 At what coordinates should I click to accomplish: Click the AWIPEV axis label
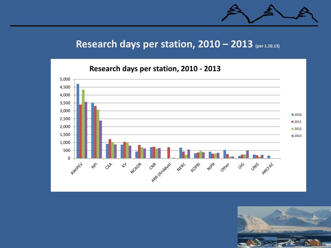pyautogui.click(x=77, y=169)
